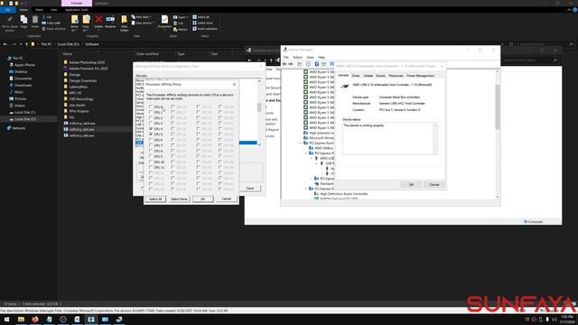Click Cancel in Processor Affinity Policy dialog

[x=226, y=199]
